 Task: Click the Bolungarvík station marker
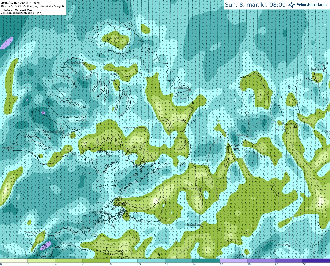[84, 65]
